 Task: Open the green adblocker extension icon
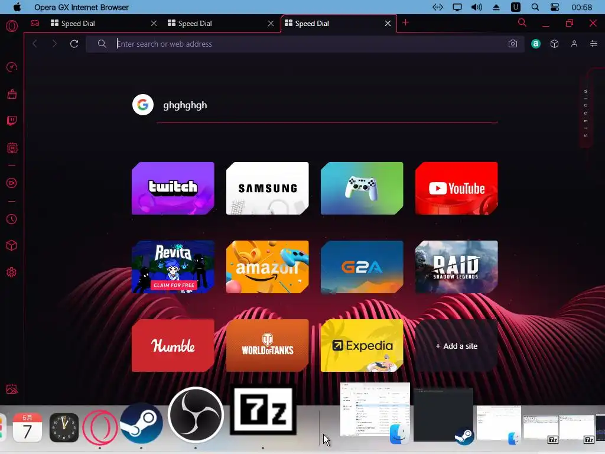[x=535, y=44]
